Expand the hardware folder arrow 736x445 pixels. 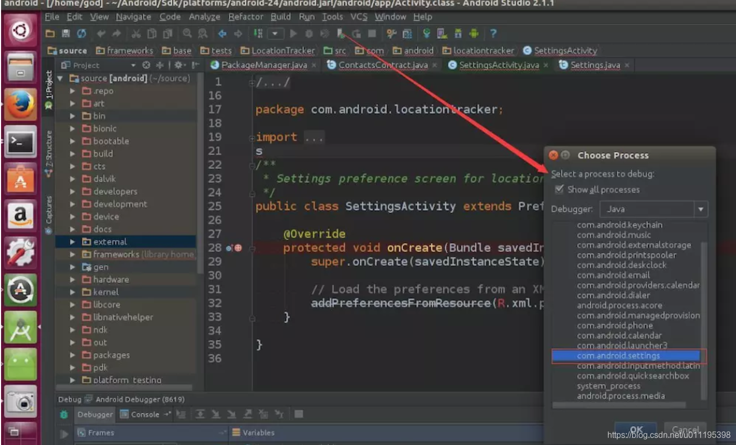point(73,279)
